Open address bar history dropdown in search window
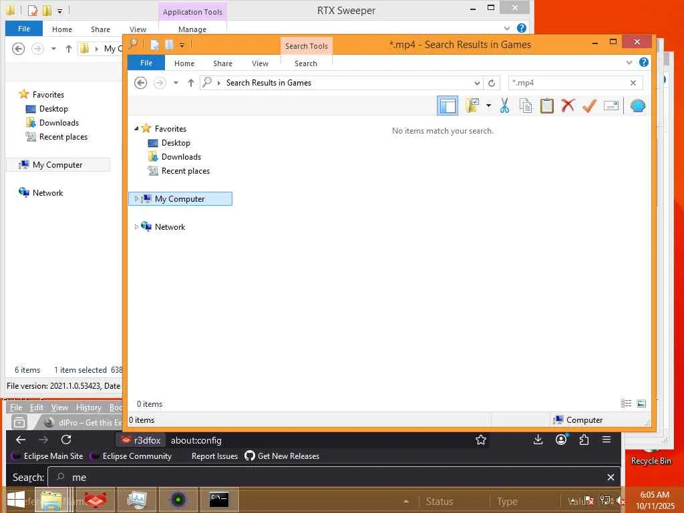The image size is (684, 513). click(477, 83)
